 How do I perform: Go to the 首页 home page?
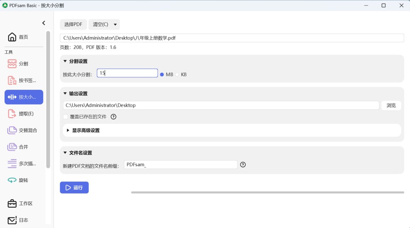point(24,37)
